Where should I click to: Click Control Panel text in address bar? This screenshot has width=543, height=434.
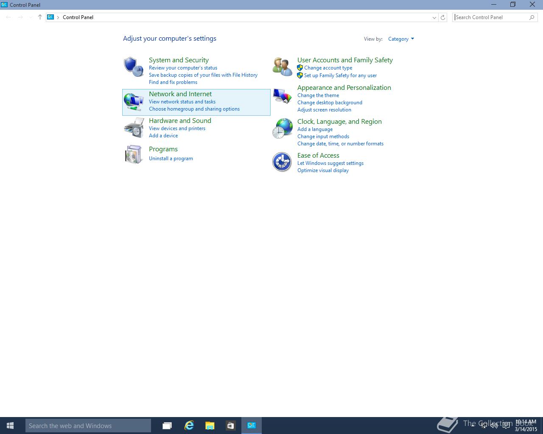tap(78, 17)
